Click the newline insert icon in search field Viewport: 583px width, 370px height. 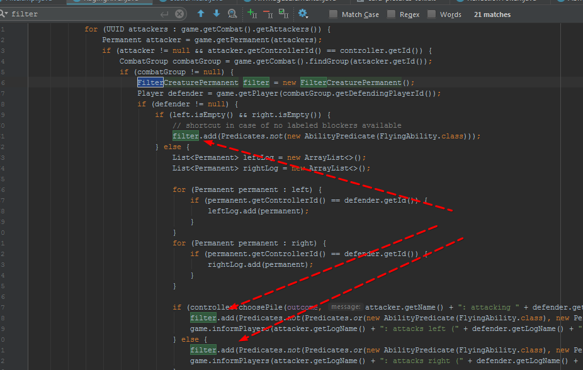click(x=163, y=13)
